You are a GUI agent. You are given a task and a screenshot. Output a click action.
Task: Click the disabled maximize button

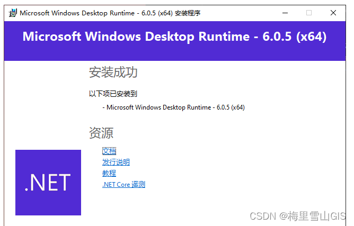(309, 13)
